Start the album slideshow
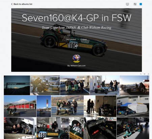The image size is (152, 139). coord(127,4)
